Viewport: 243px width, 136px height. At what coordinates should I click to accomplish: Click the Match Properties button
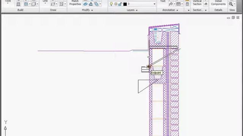[x=75, y=3]
